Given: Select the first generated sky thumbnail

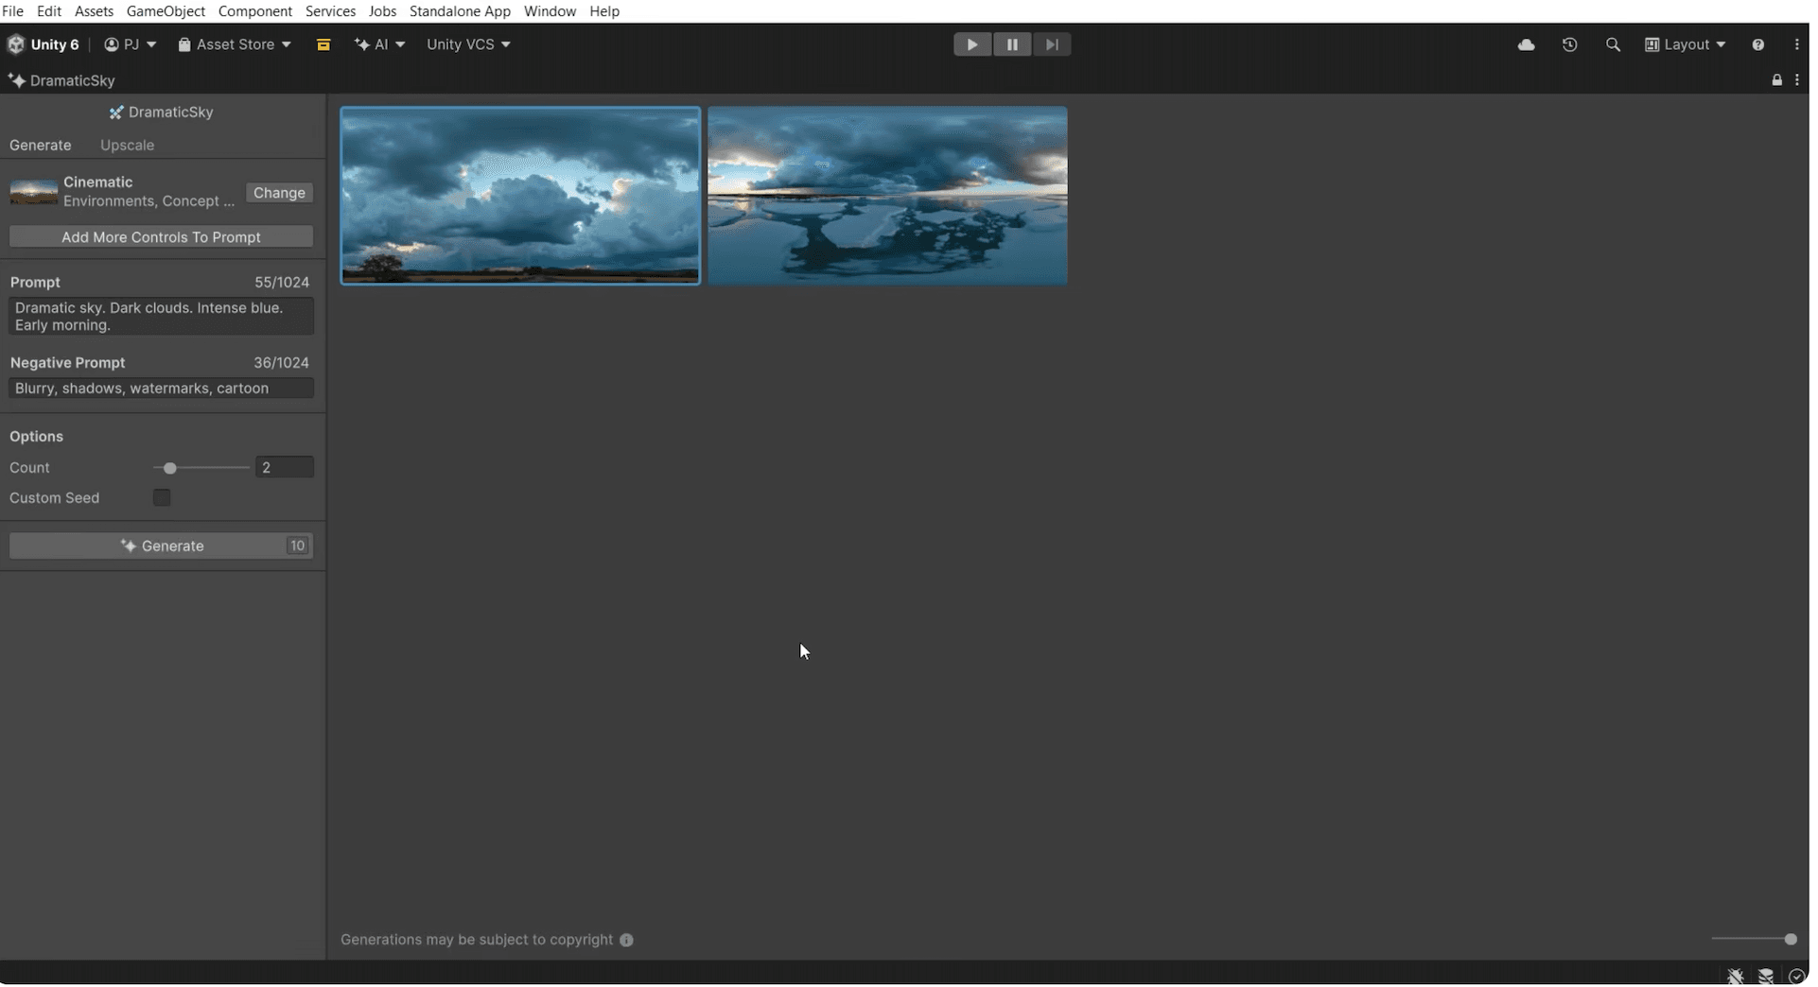Looking at the screenshot, I should point(520,196).
